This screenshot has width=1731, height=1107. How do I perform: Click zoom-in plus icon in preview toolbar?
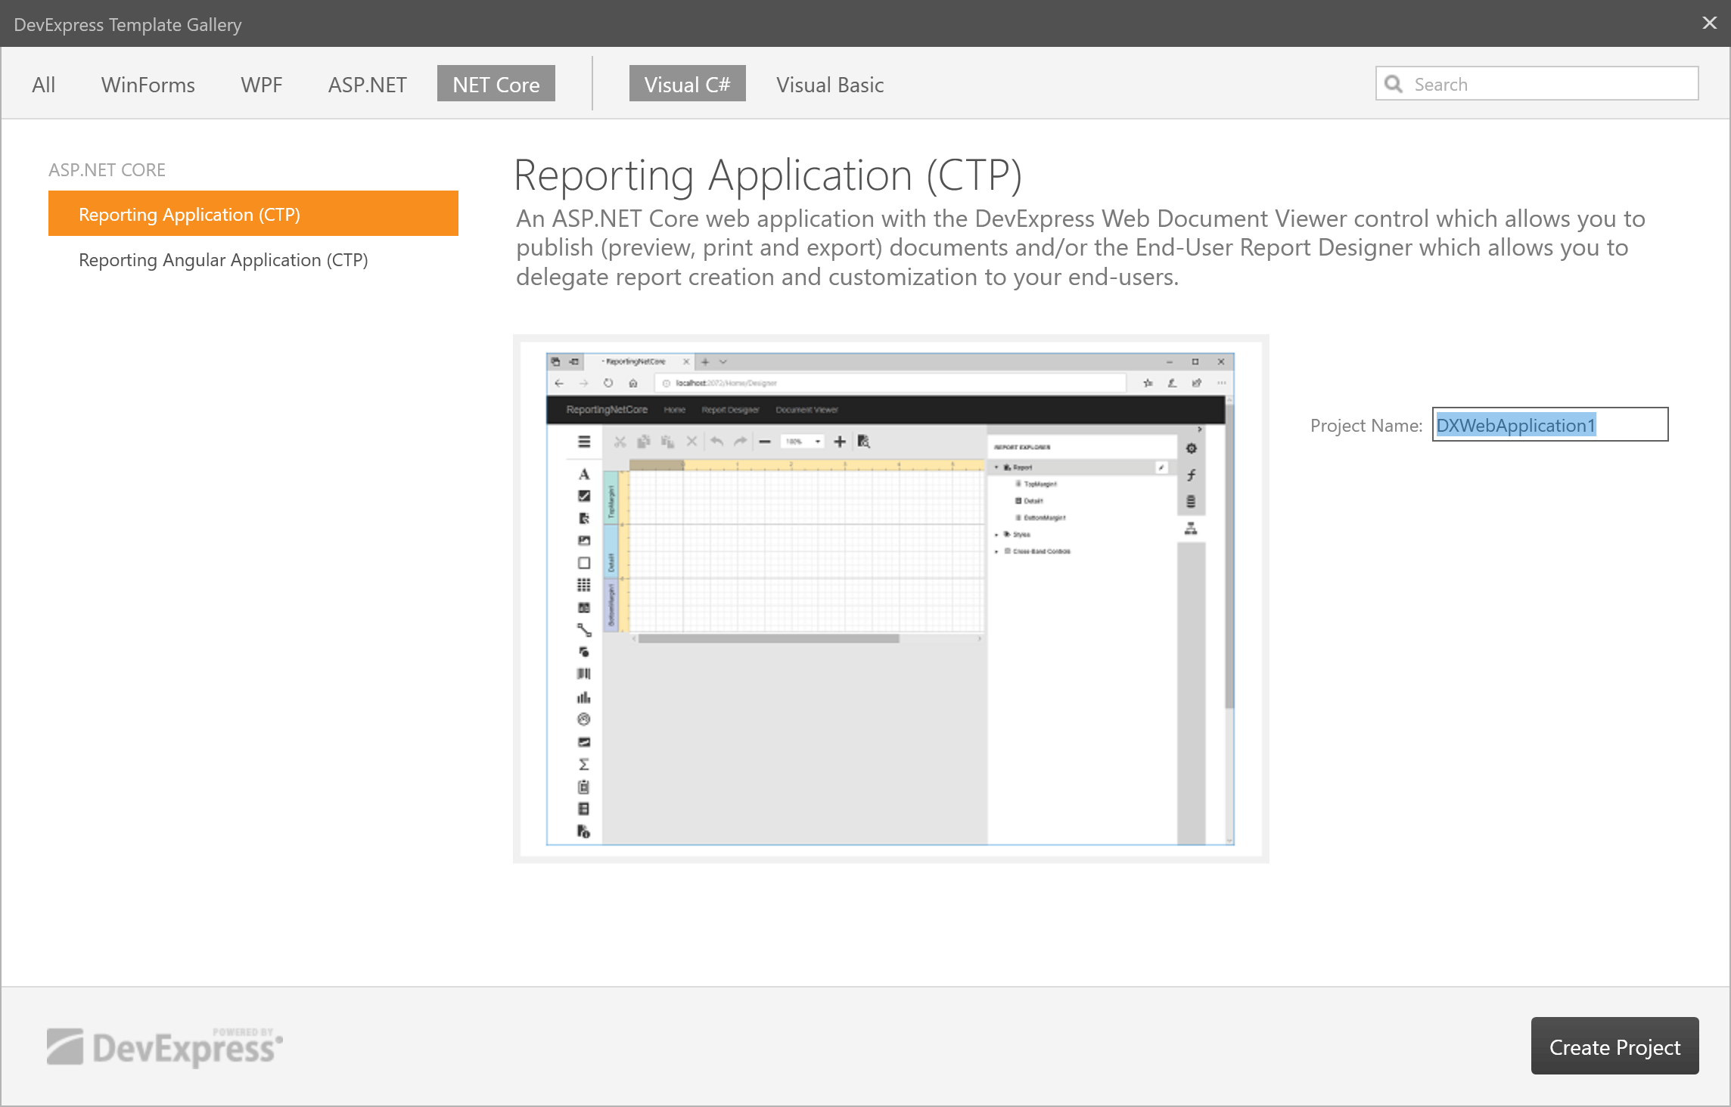pyautogui.click(x=840, y=442)
